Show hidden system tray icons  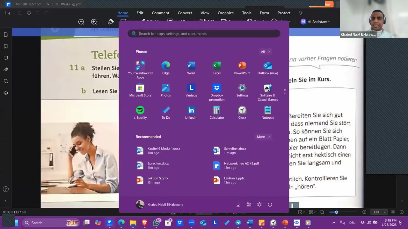tap(334, 223)
